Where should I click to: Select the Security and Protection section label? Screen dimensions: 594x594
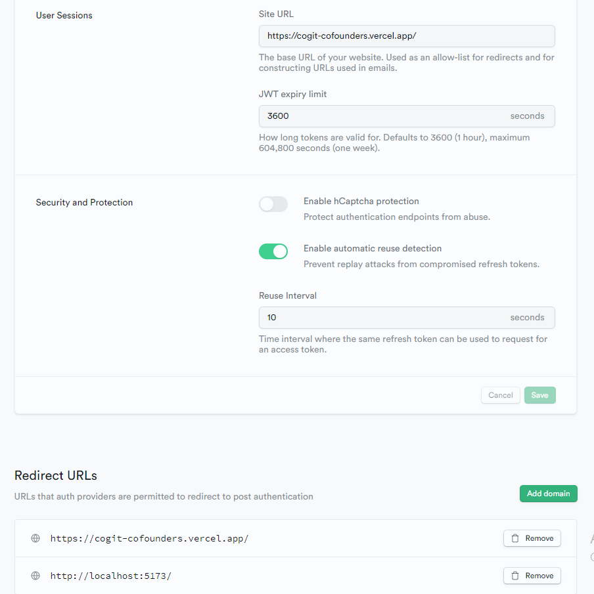tap(84, 202)
